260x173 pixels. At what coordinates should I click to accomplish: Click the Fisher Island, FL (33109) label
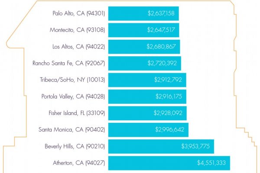(x=76, y=113)
